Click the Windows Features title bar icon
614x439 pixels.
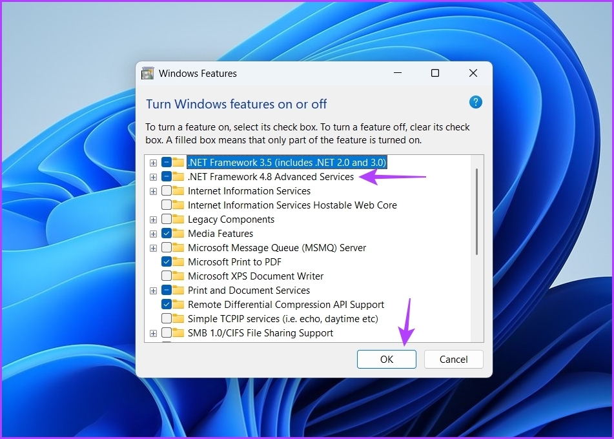(148, 73)
